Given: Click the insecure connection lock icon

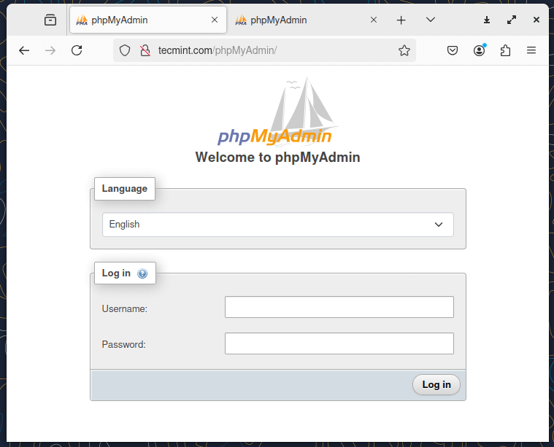Looking at the screenshot, I should point(145,50).
